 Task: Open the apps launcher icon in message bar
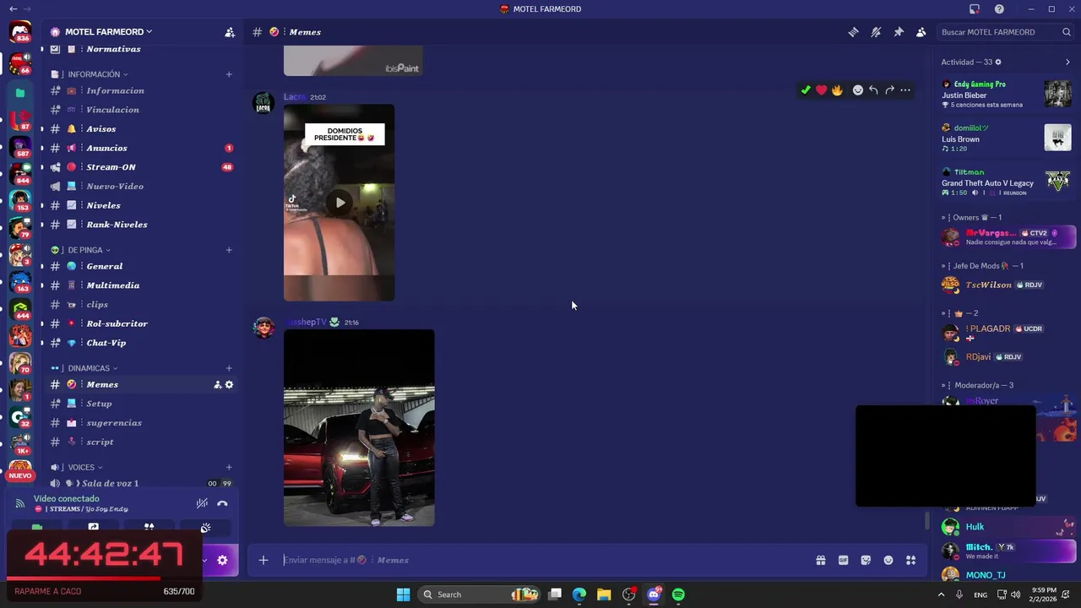(x=910, y=560)
